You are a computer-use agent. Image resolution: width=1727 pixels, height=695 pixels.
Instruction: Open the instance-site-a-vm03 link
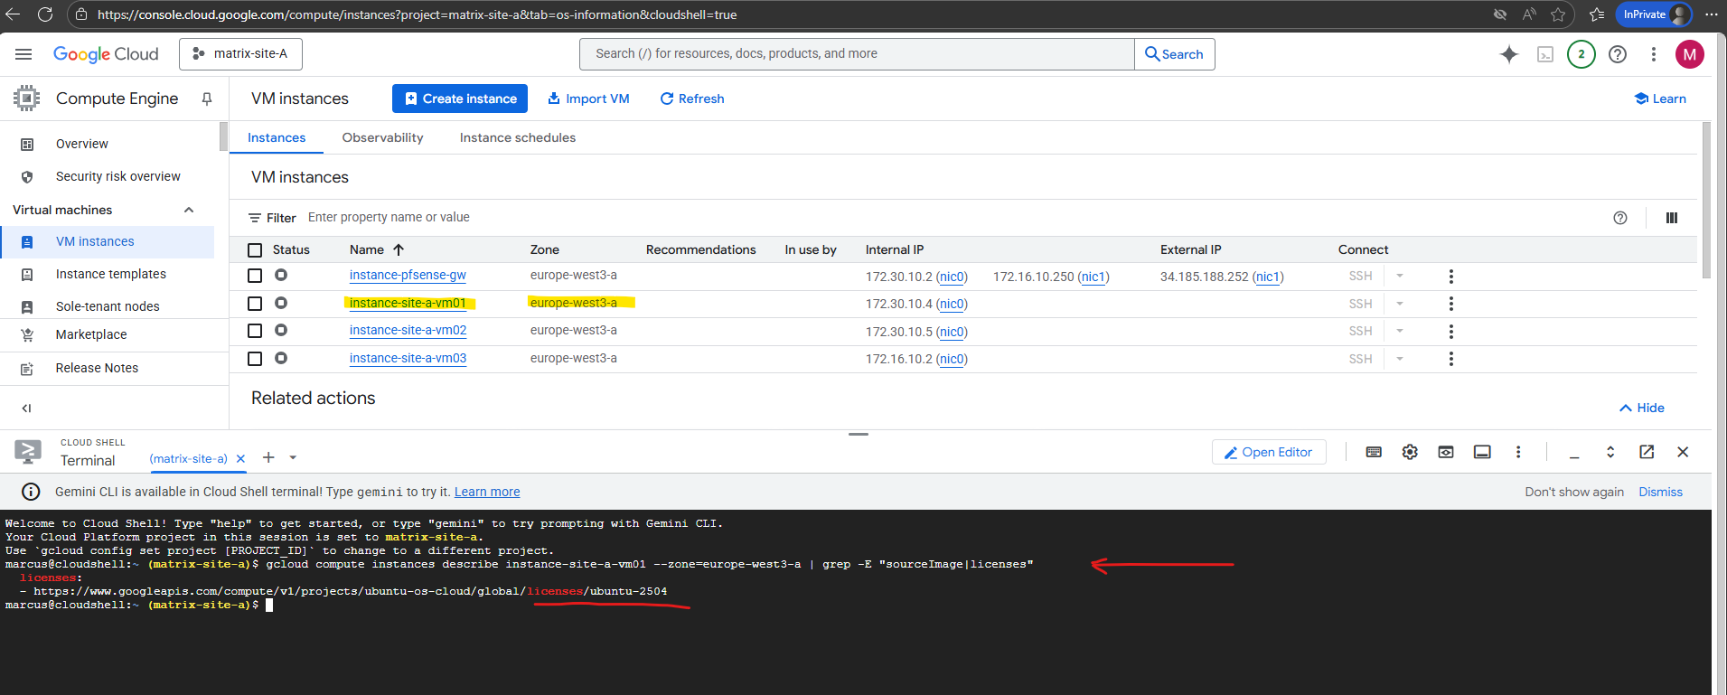click(408, 359)
